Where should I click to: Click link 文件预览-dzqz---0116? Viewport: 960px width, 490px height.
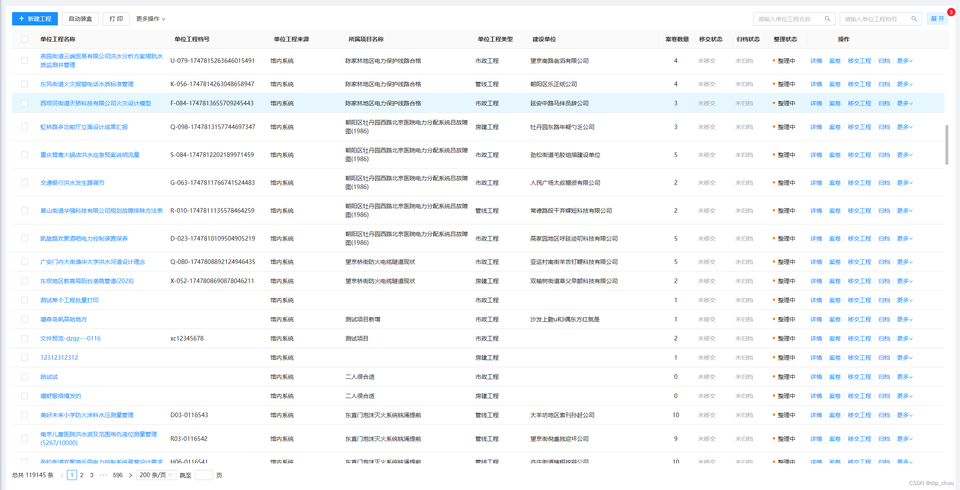[70, 338]
